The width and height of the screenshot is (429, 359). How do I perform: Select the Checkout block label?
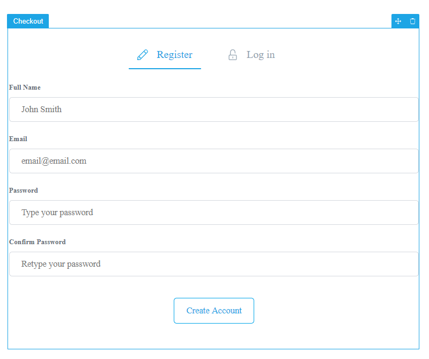[x=28, y=21]
